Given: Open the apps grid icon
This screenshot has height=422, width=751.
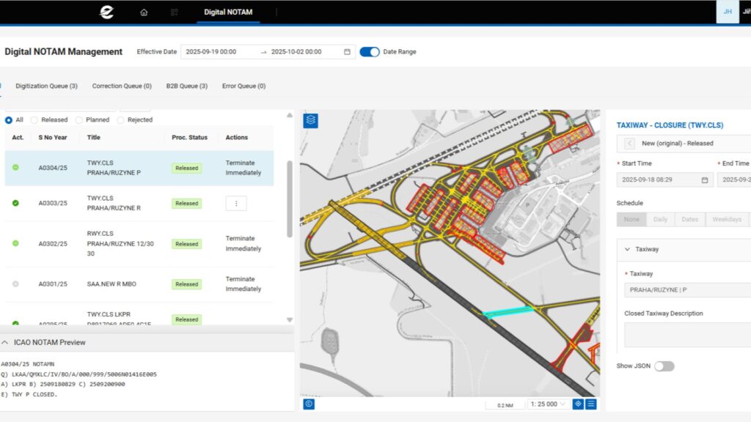Looking at the screenshot, I should (x=175, y=12).
